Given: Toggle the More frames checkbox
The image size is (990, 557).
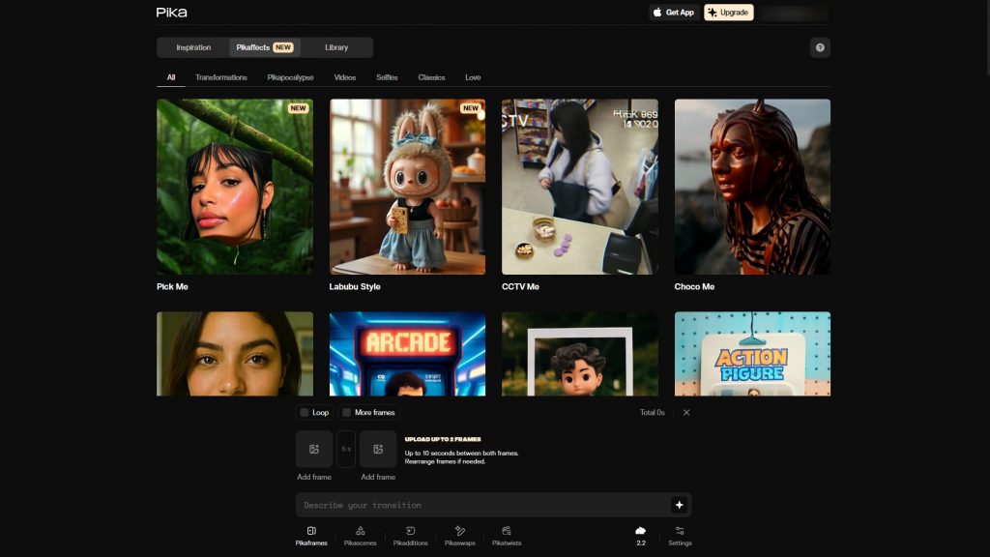Looking at the screenshot, I should click(x=347, y=413).
